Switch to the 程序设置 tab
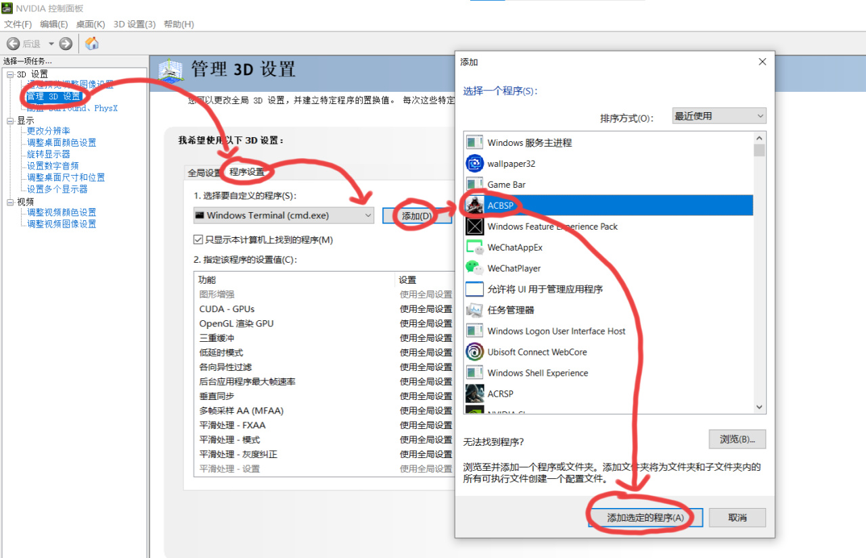This screenshot has height=558, width=866. [247, 172]
